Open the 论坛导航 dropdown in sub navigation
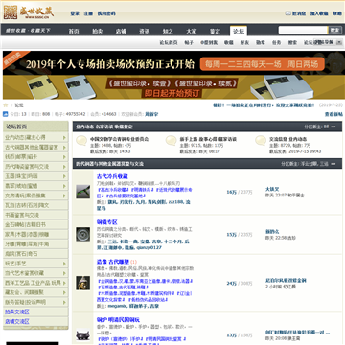 pyautogui.click(x=328, y=42)
